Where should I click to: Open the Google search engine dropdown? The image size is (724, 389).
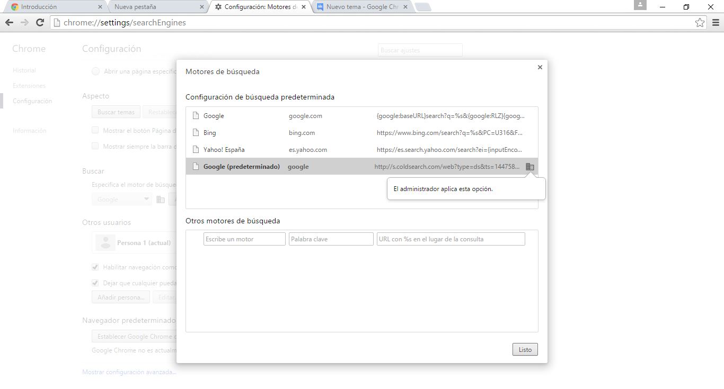tap(122, 200)
